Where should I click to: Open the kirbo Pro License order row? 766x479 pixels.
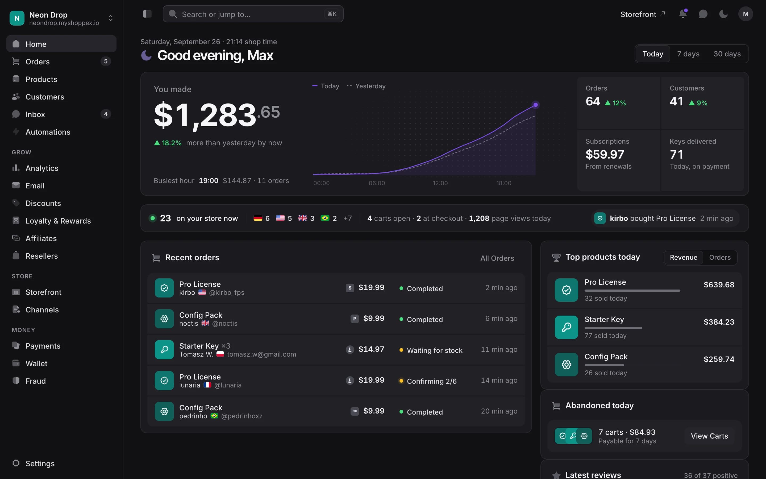pyautogui.click(x=336, y=288)
